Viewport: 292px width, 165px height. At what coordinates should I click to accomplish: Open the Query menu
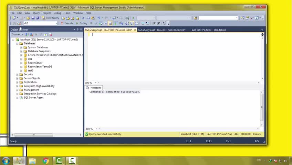36,13
